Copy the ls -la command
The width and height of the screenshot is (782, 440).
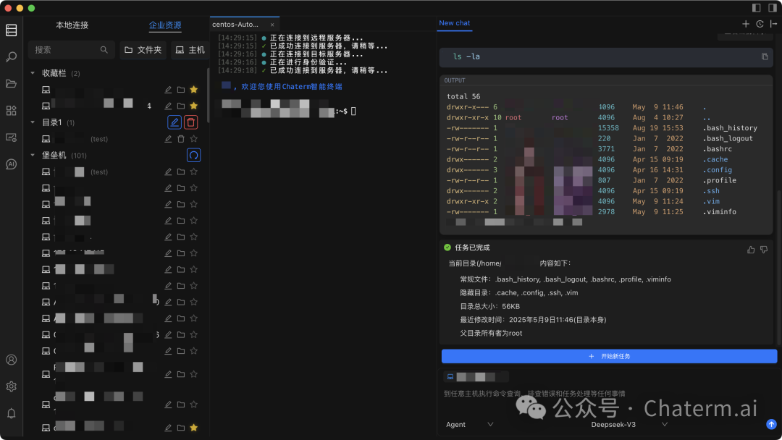tap(765, 56)
